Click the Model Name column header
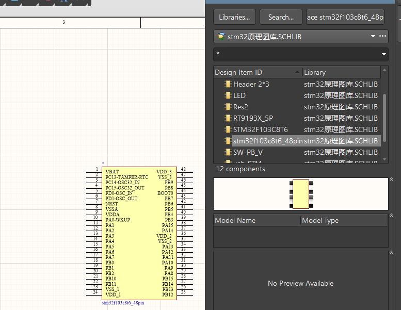Image resolution: width=401 pixels, height=310 pixels. tap(257, 220)
